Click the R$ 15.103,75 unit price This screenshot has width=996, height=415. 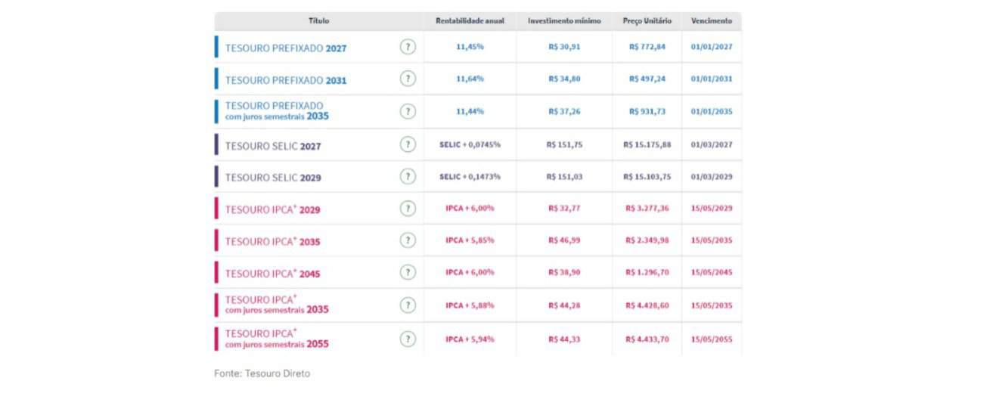pos(647,176)
